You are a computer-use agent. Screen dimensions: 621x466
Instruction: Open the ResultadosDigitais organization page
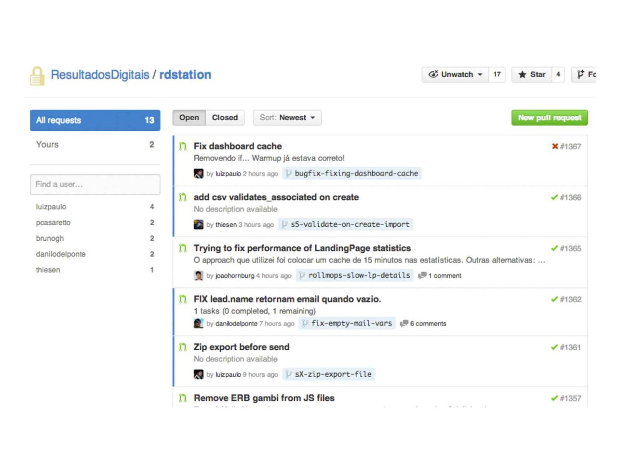[x=100, y=75]
